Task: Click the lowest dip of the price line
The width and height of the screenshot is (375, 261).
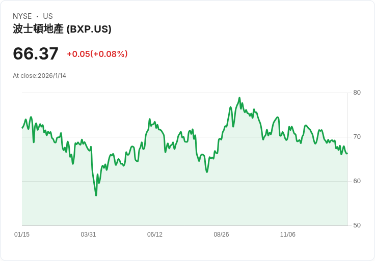Action: point(96,195)
